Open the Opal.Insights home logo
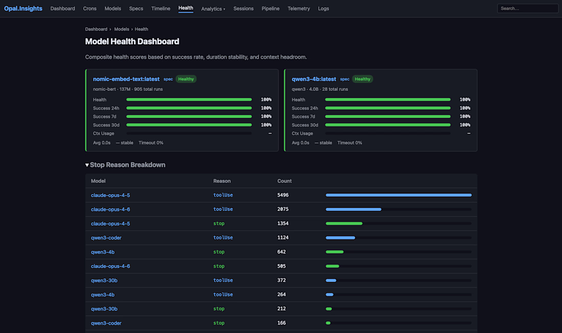This screenshot has width=562, height=333. pos(23,8)
